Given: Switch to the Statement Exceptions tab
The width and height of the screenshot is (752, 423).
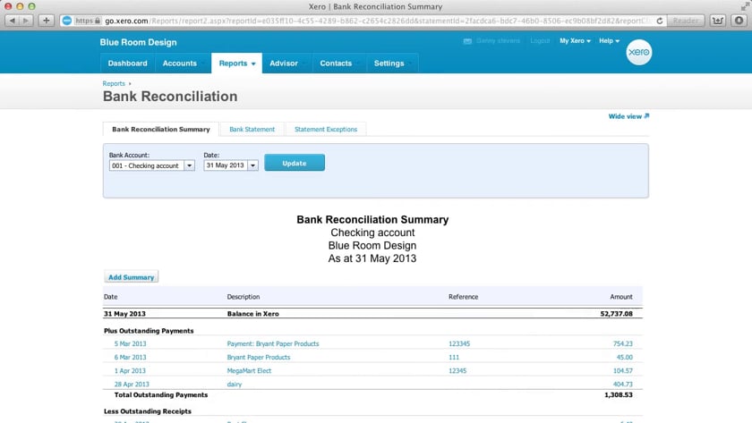Looking at the screenshot, I should point(326,130).
